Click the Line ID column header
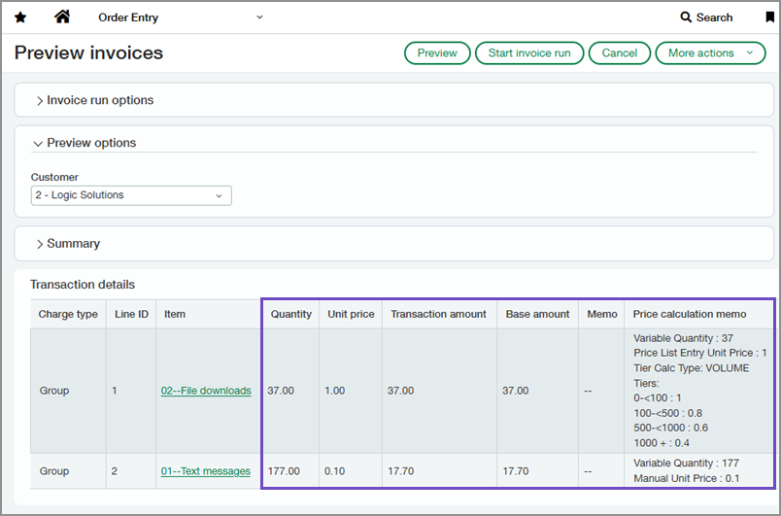The width and height of the screenshot is (781, 516). coord(131,314)
